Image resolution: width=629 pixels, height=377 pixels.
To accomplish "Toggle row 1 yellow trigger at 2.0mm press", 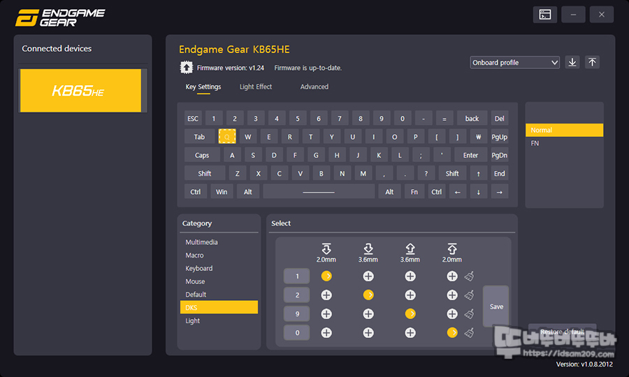I will pyautogui.click(x=326, y=276).
